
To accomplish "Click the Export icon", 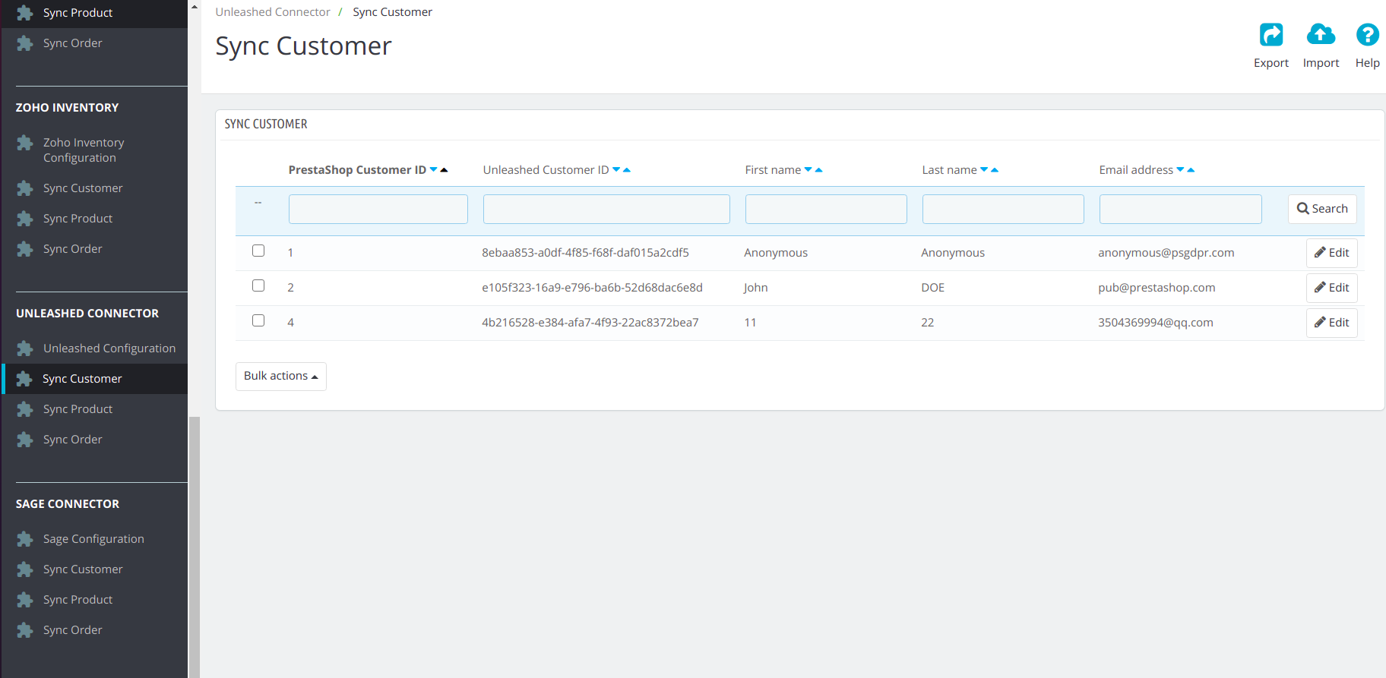I will [x=1270, y=35].
